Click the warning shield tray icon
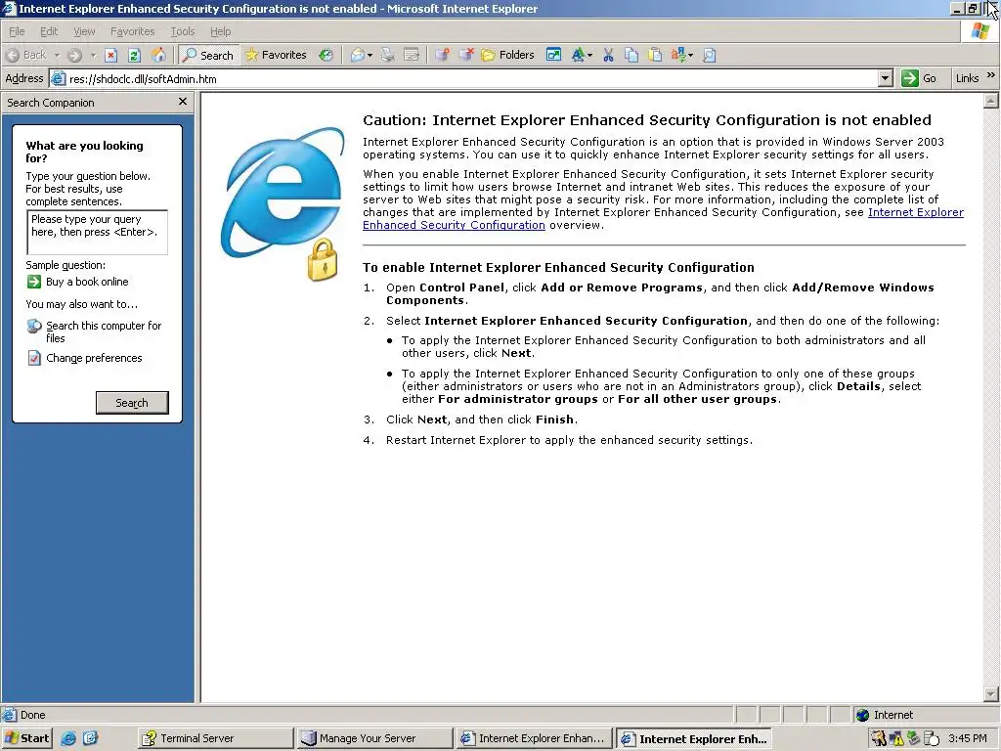 pyautogui.click(x=896, y=739)
